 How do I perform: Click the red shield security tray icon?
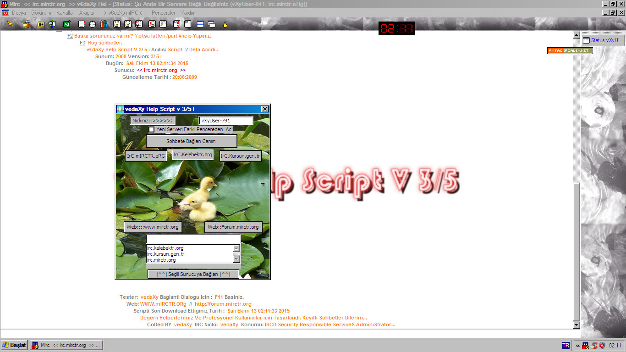pos(602,346)
